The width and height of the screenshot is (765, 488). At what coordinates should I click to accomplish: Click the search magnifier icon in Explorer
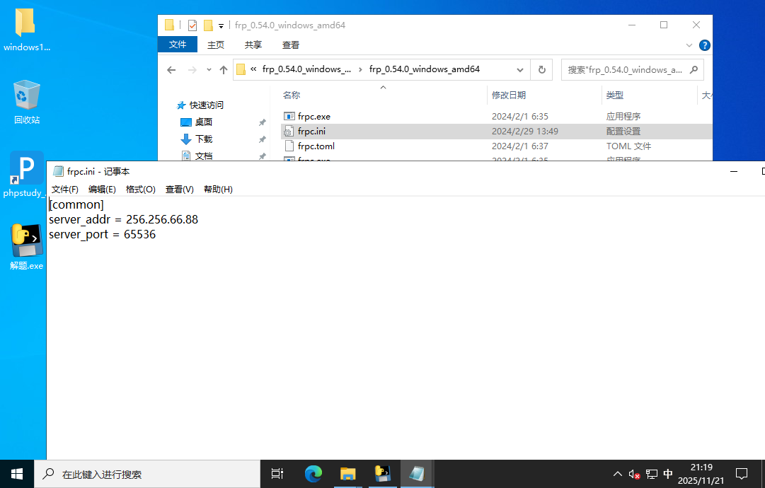(x=694, y=70)
